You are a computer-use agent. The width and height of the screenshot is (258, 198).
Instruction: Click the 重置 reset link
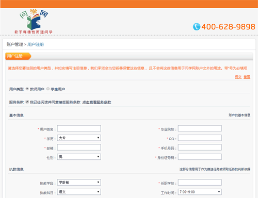point(247,77)
